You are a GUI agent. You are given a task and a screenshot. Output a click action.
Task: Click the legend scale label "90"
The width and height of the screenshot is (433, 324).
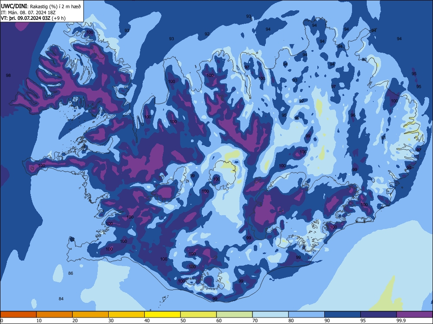[x=327, y=321]
